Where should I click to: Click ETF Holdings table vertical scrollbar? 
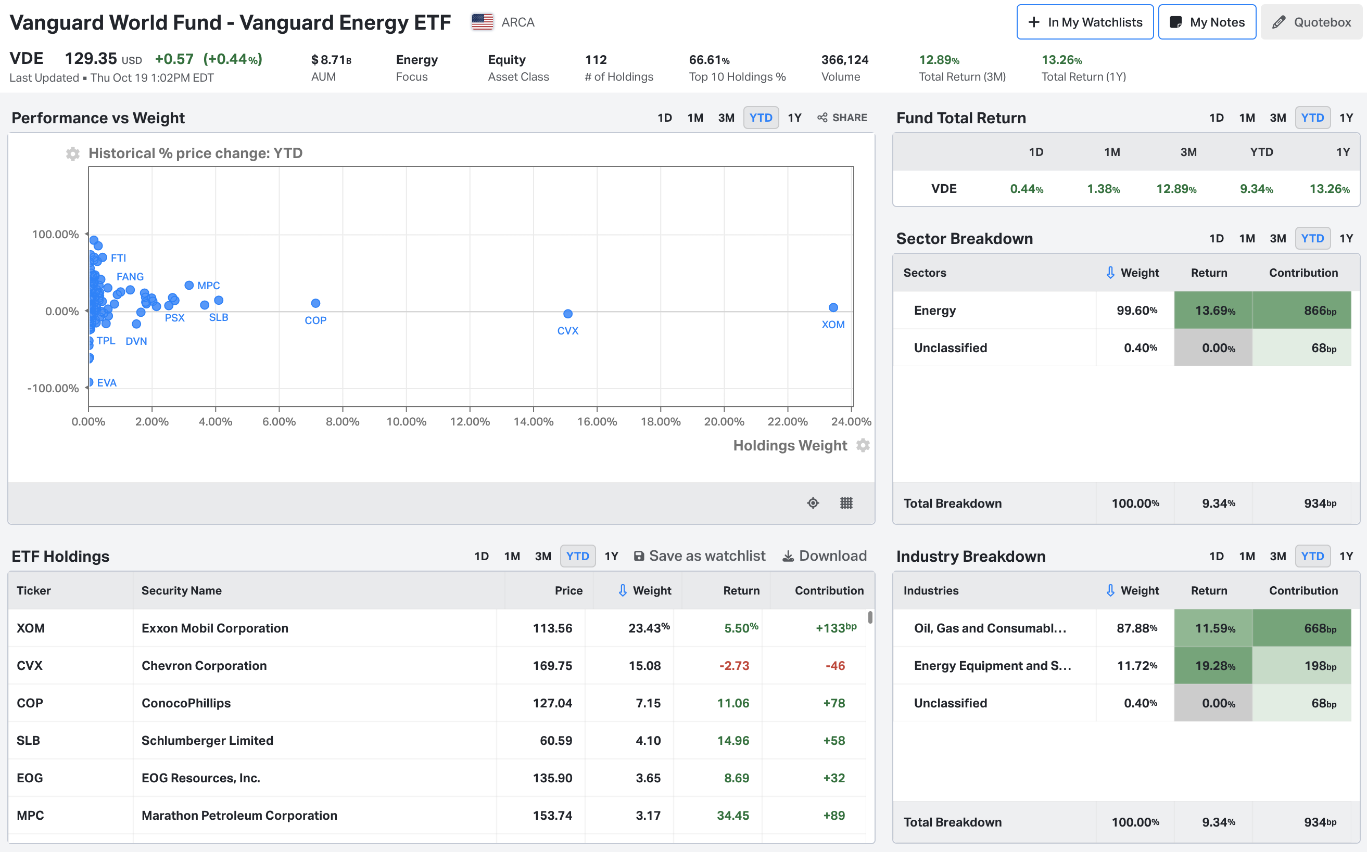coord(870,617)
